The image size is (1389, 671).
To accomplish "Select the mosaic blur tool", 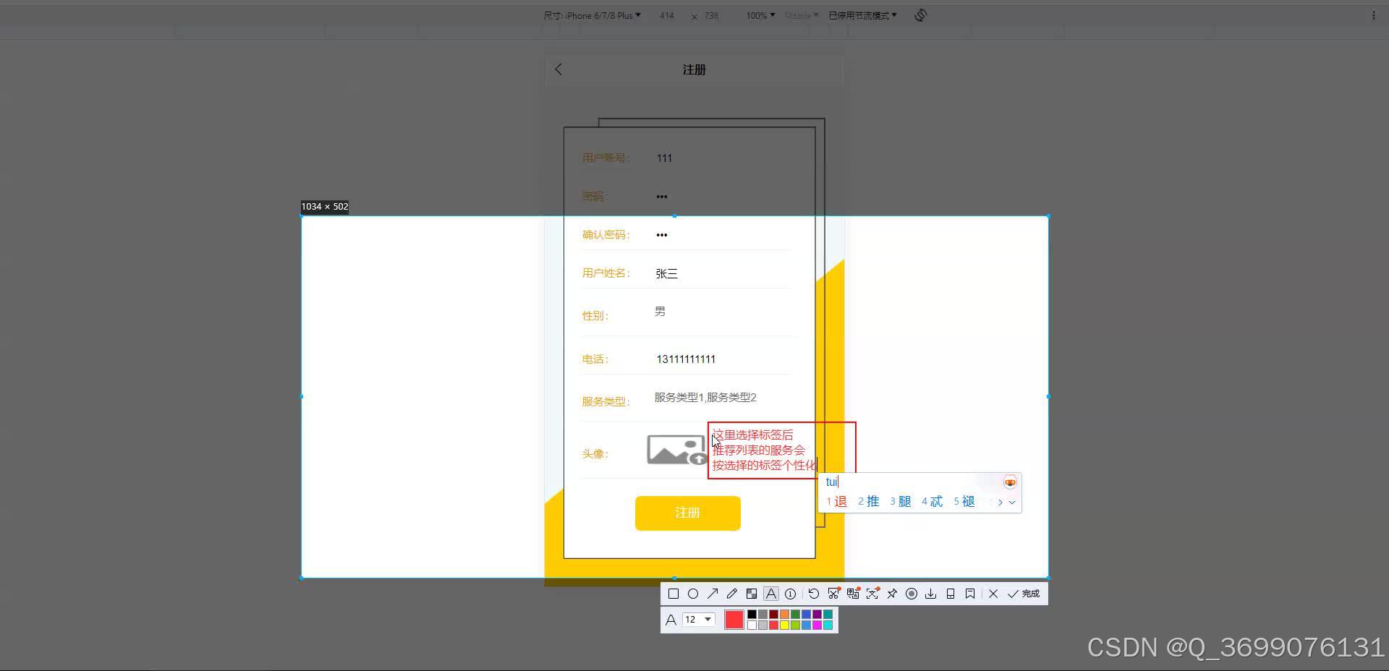I will (x=751, y=593).
